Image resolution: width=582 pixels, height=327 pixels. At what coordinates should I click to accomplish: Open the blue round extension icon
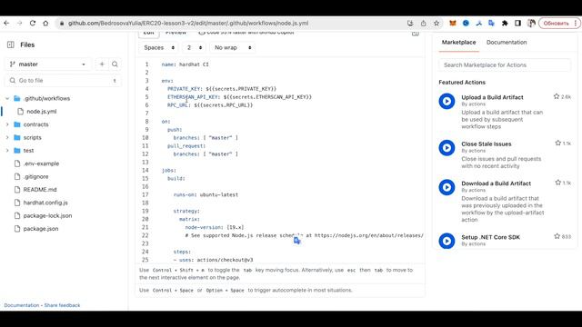click(466, 23)
